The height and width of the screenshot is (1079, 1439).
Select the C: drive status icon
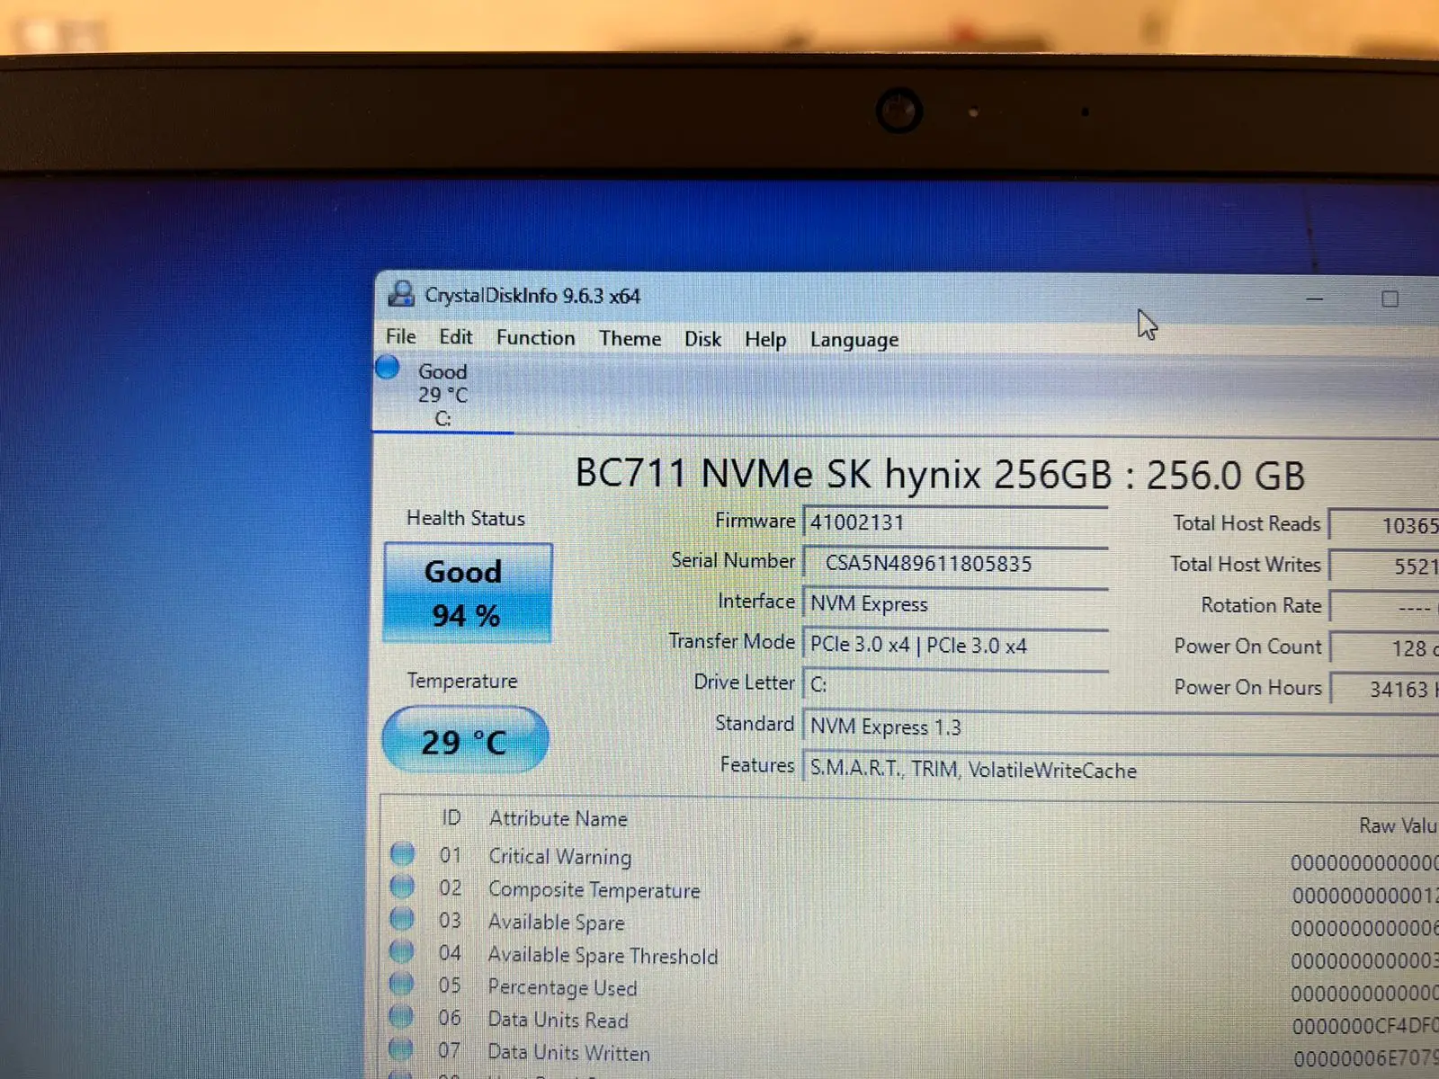click(388, 367)
